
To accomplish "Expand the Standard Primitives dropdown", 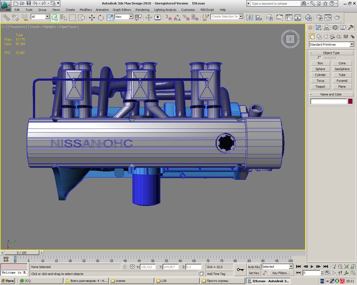I will tap(331, 45).
